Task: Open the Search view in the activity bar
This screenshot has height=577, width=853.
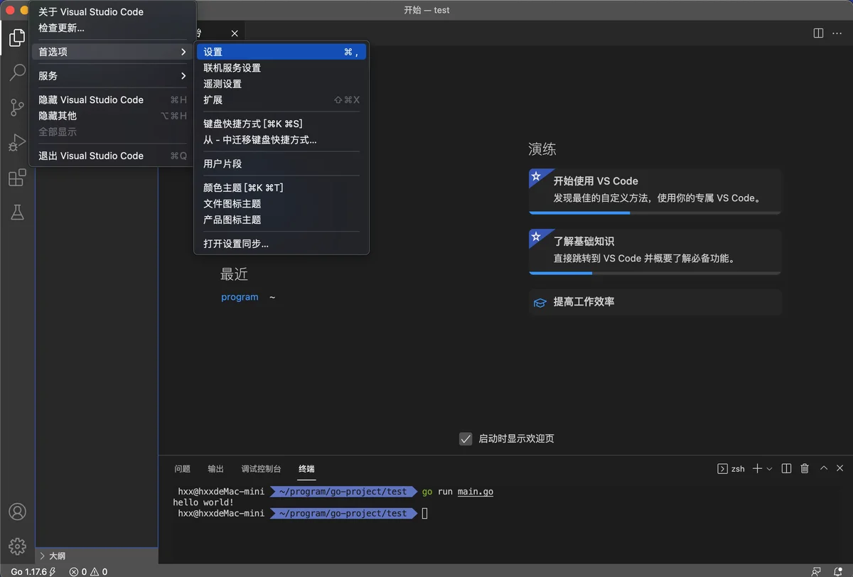Action: [x=17, y=72]
